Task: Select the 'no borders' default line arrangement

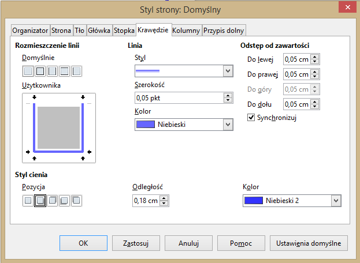Action: 28,71
